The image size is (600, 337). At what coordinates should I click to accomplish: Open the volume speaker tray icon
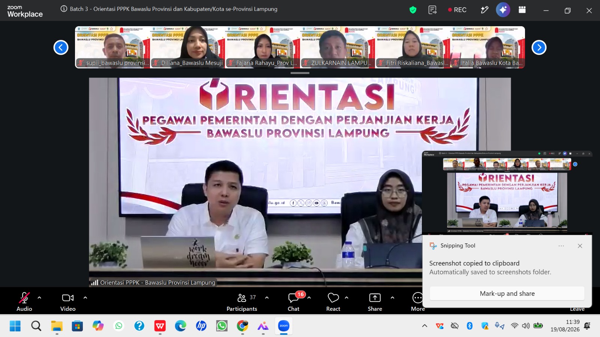click(526, 326)
